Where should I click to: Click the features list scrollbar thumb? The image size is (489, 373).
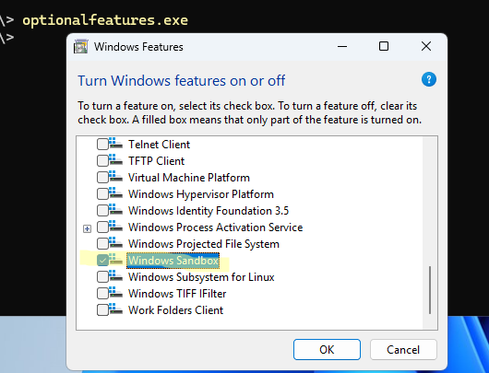(430, 290)
